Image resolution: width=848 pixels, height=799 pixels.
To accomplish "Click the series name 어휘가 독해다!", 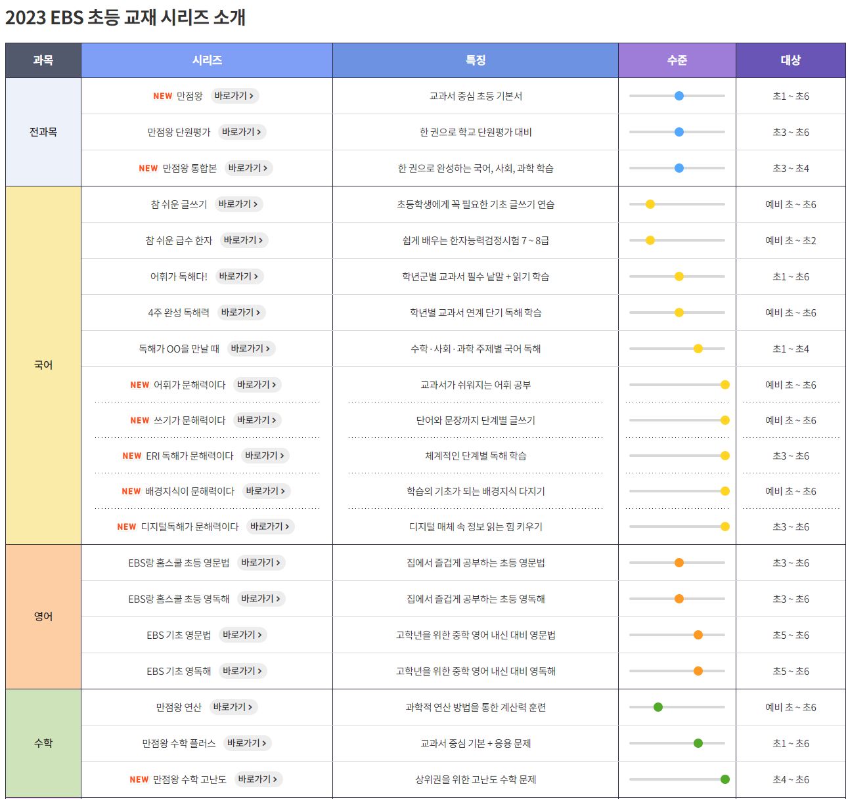I will 179,276.
